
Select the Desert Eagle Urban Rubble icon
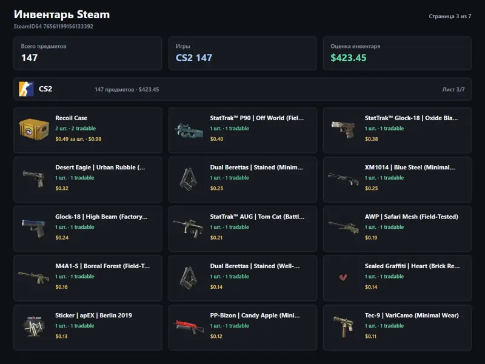tap(34, 178)
